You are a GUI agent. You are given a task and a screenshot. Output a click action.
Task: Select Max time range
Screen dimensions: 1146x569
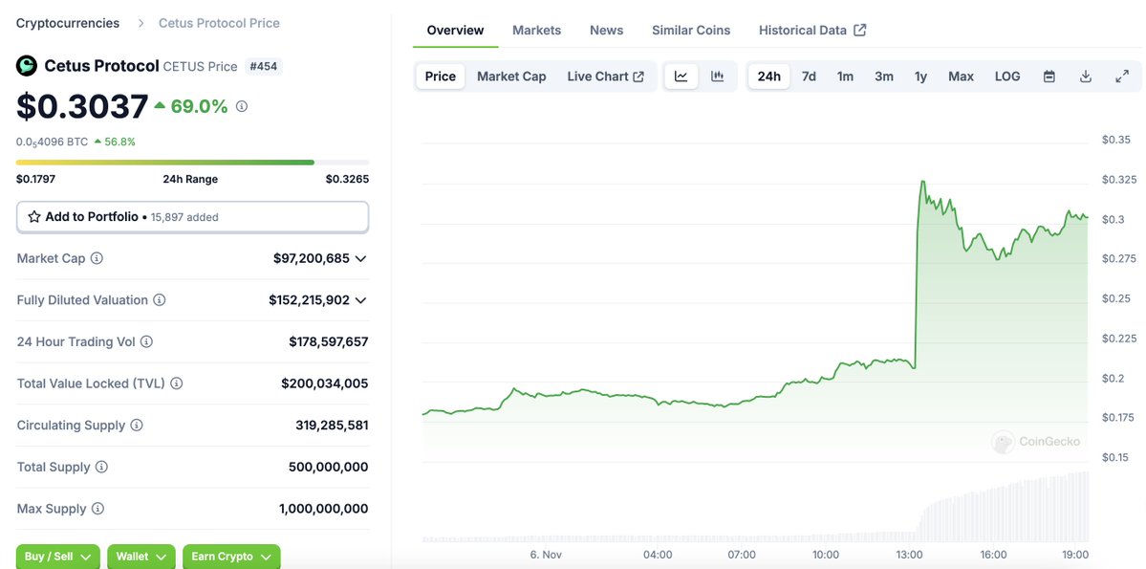962,77
